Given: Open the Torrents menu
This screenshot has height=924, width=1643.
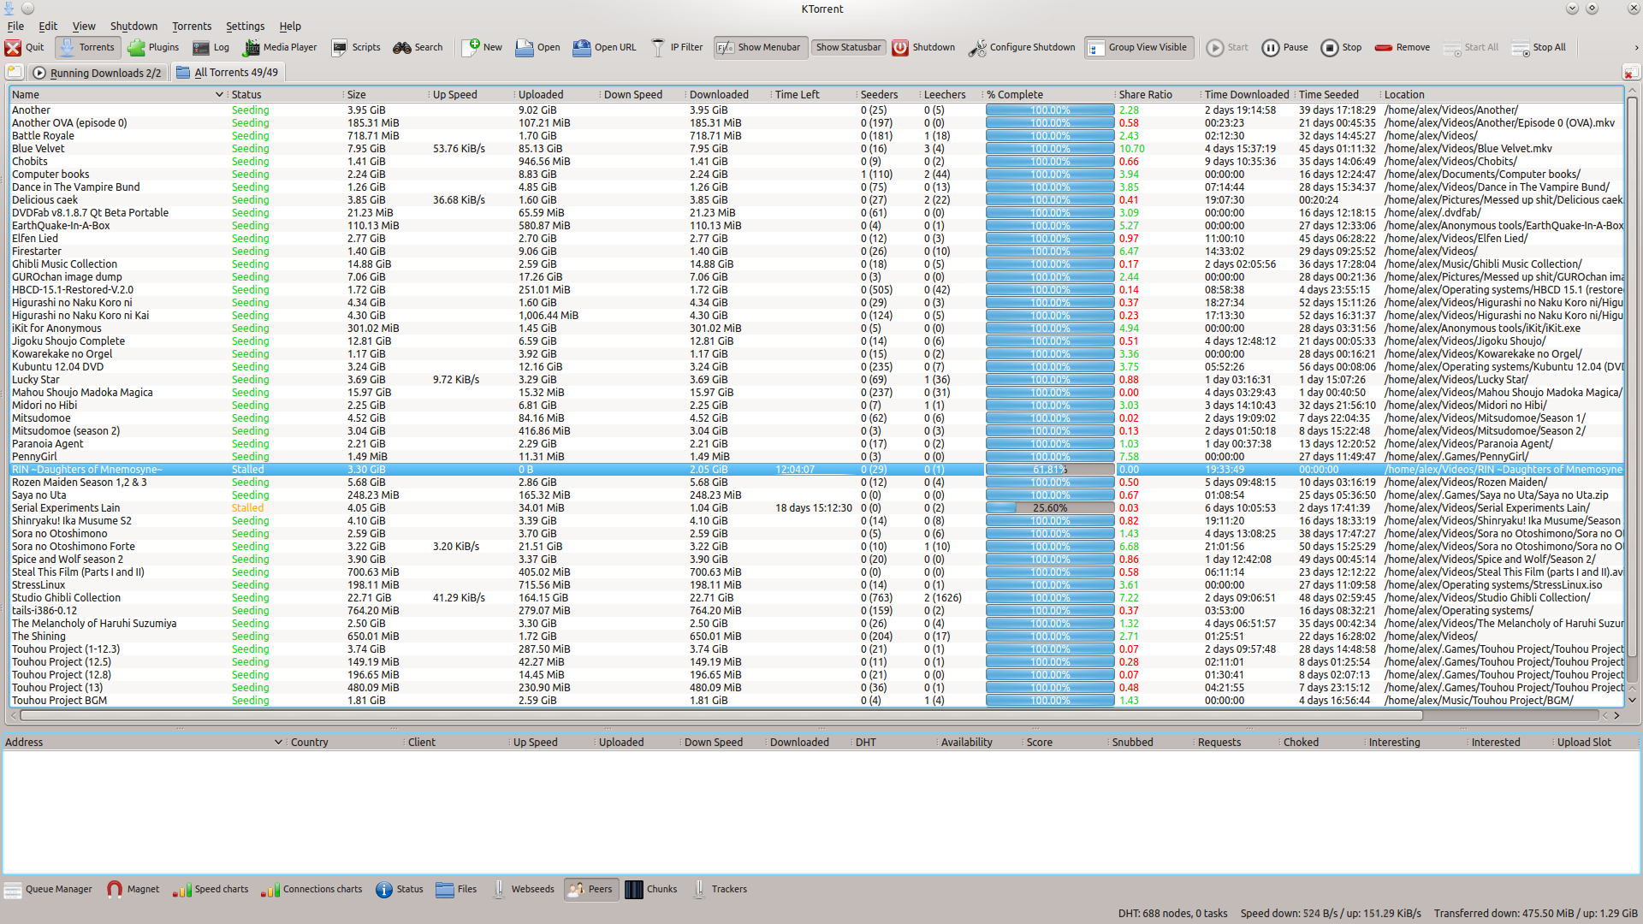Looking at the screenshot, I should pos(192,27).
